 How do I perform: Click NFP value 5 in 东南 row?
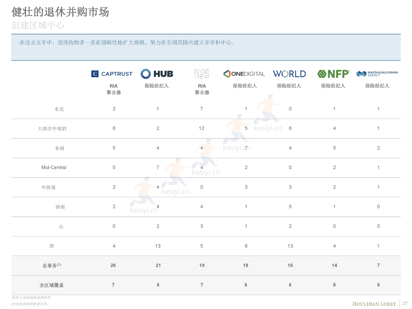click(x=334, y=148)
